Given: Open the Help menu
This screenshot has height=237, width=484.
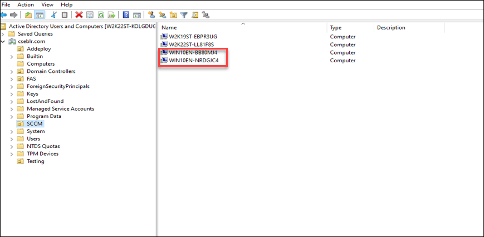Looking at the screenshot, I should tap(67, 4).
